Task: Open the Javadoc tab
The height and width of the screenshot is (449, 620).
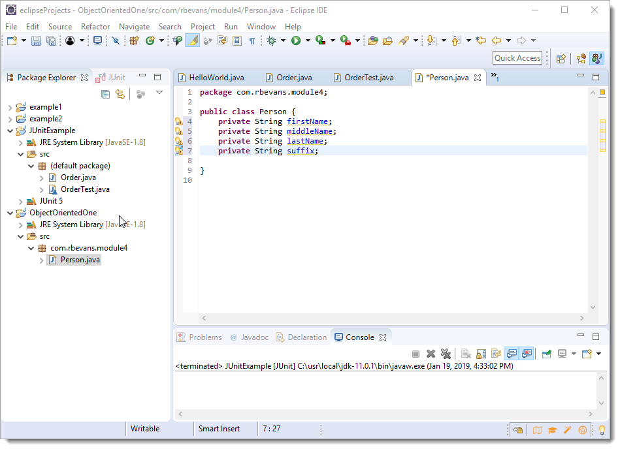Action: coord(250,338)
